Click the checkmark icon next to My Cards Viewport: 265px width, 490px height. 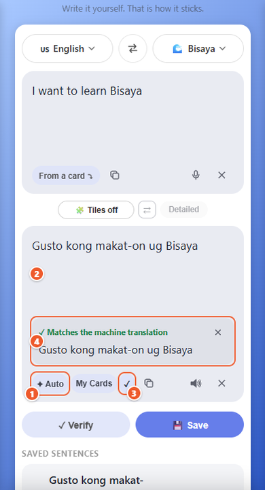[127, 383]
